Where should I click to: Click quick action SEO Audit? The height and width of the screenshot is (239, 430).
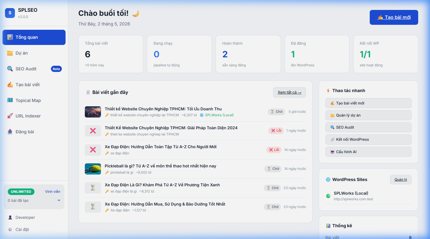[x=368, y=127]
